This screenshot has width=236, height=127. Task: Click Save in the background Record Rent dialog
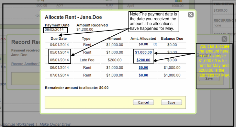(209, 79)
